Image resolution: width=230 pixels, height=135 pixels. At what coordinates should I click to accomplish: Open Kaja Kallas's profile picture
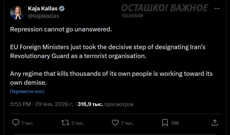(17, 12)
